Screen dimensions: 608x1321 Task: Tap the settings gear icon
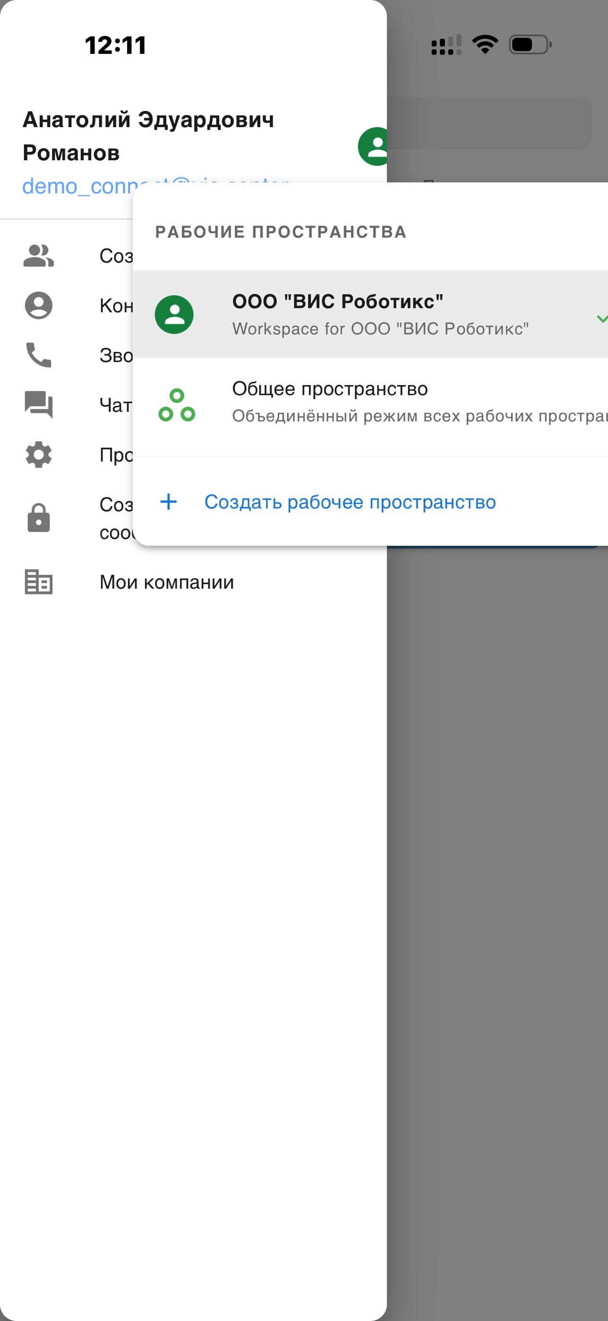[38, 455]
